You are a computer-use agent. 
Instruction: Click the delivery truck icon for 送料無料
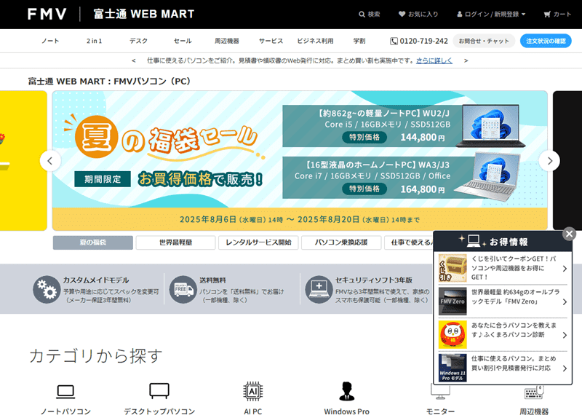pos(183,289)
